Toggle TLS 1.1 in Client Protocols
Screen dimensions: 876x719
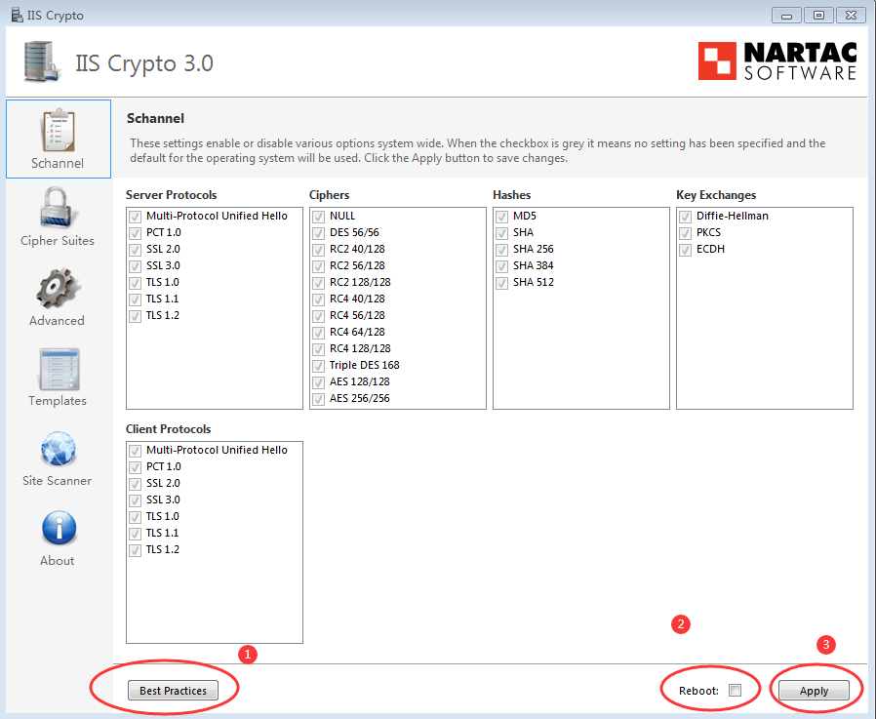coord(135,534)
